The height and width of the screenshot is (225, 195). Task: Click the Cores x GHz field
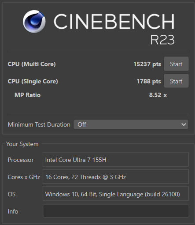click(116, 176)
